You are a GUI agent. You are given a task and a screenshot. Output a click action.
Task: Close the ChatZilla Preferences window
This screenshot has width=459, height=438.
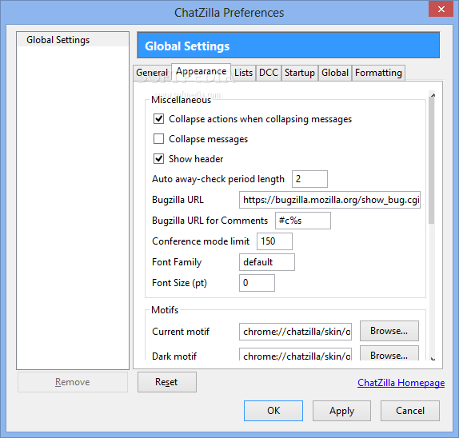click(441, 9)
